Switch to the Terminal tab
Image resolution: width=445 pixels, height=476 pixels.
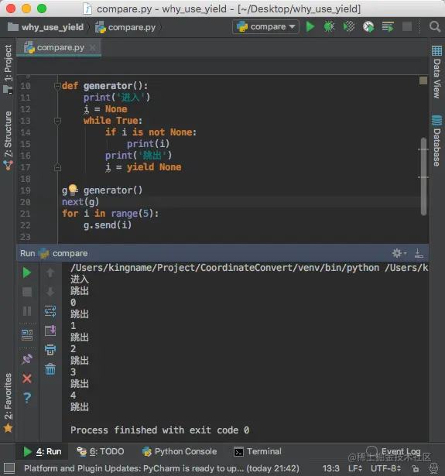click(x=258, y=451)
